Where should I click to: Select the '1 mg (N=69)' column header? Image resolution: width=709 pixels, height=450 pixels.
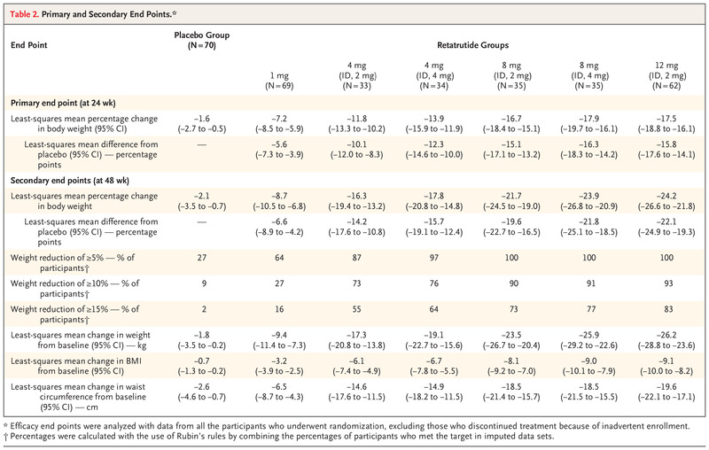279,81
